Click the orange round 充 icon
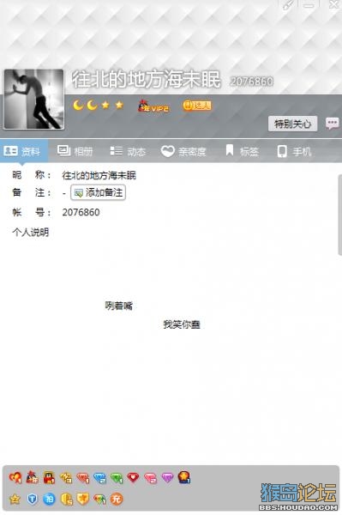The height and width of the screenshot is (515, 342). [x=117, y=500]
